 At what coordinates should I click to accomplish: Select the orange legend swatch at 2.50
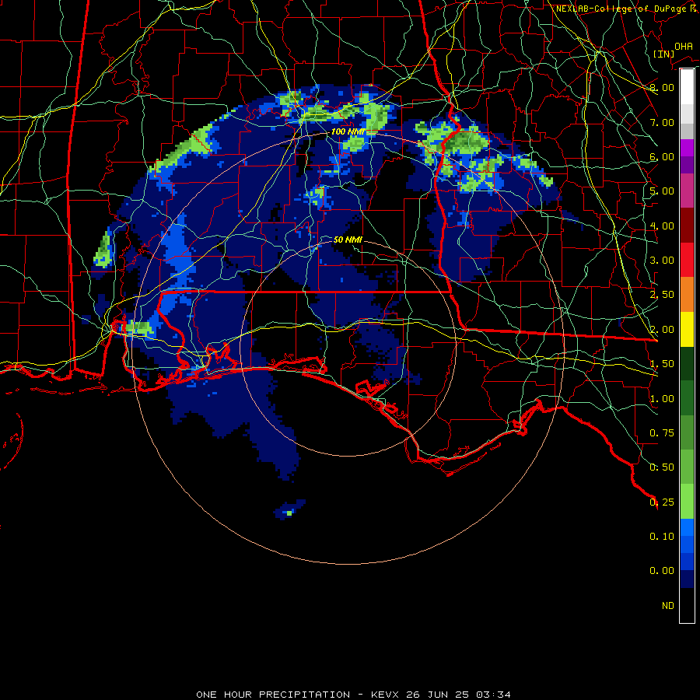687,294
